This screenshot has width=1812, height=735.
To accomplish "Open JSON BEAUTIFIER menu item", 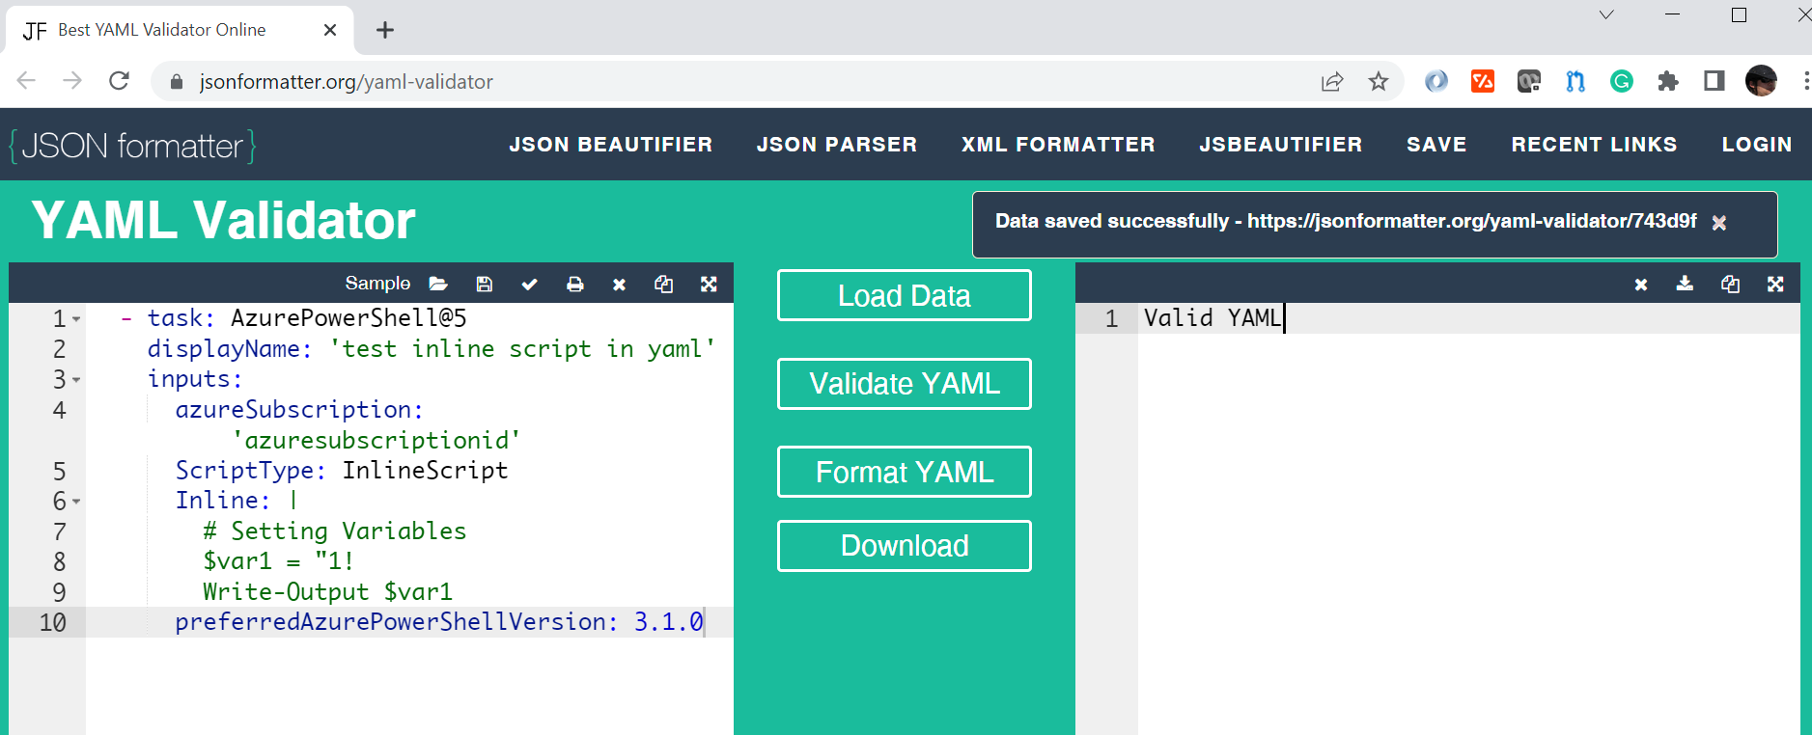I will pyautogui.click(x=611, y=145).
